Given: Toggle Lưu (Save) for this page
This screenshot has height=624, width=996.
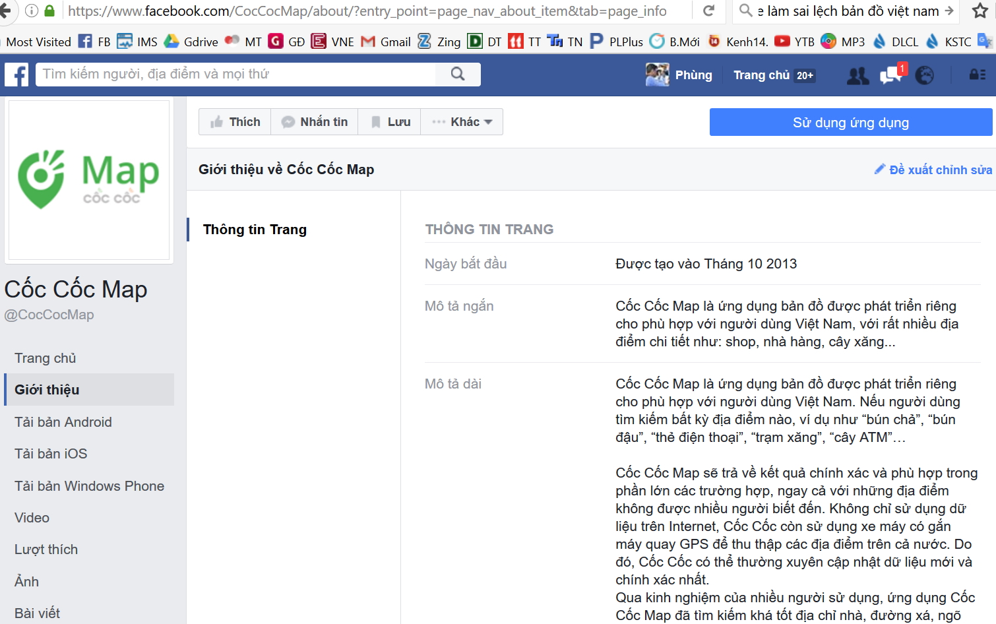Looking at the screenshot, I should pyautogui.click(x=390, y=122).
